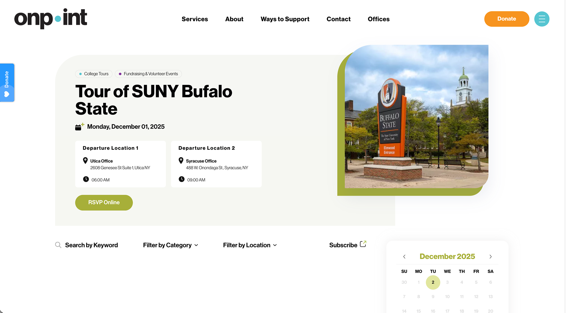Select December 5 in the calendar
Viewport: 566px width, 313px height.
(x=476, y=282)
